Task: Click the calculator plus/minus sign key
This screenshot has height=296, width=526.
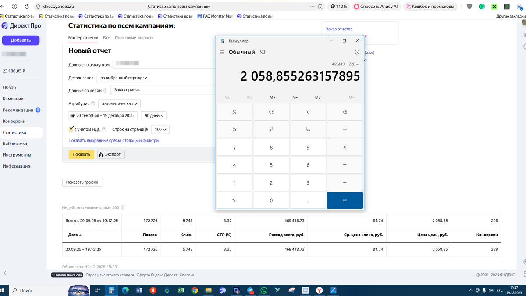Action: click(235, 200)
